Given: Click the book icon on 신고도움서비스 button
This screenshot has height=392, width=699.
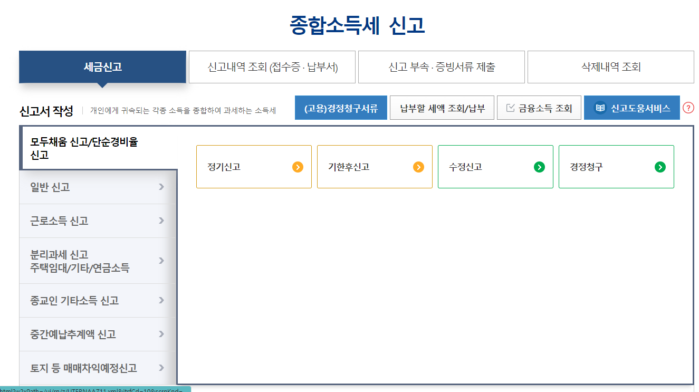Looking at the screenshot, I should coord(599,107).
